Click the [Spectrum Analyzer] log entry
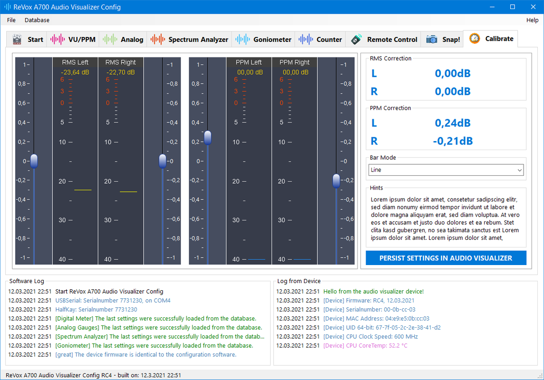Viewport: 544px width, 380px height. [160, 337]
